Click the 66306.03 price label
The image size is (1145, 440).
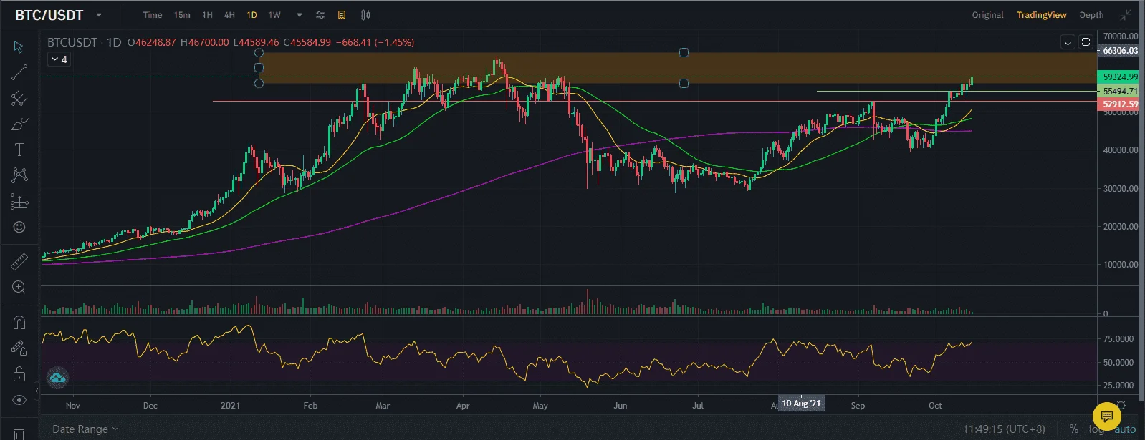coord(1120,51)
